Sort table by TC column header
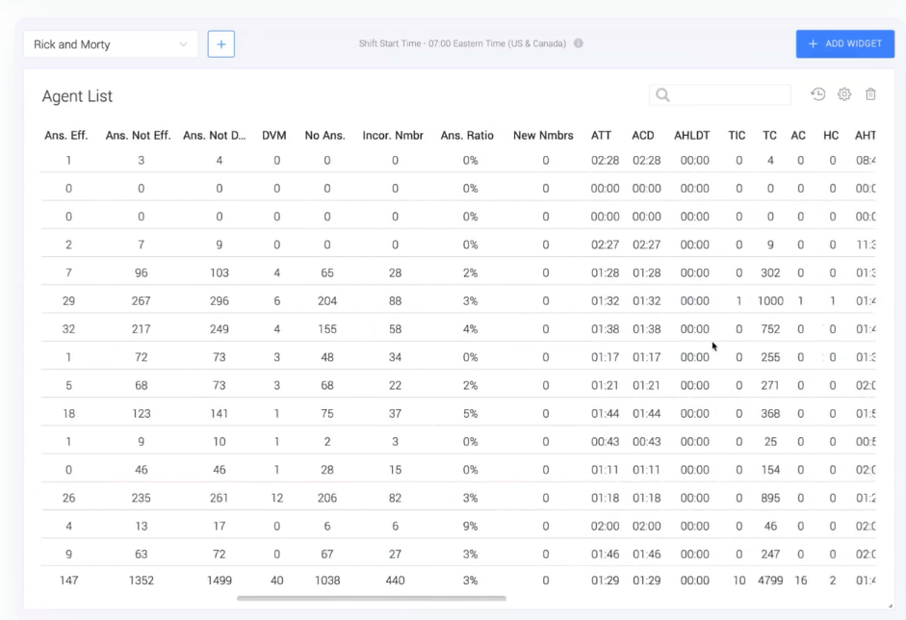906x620 pixels. [769, 136]
